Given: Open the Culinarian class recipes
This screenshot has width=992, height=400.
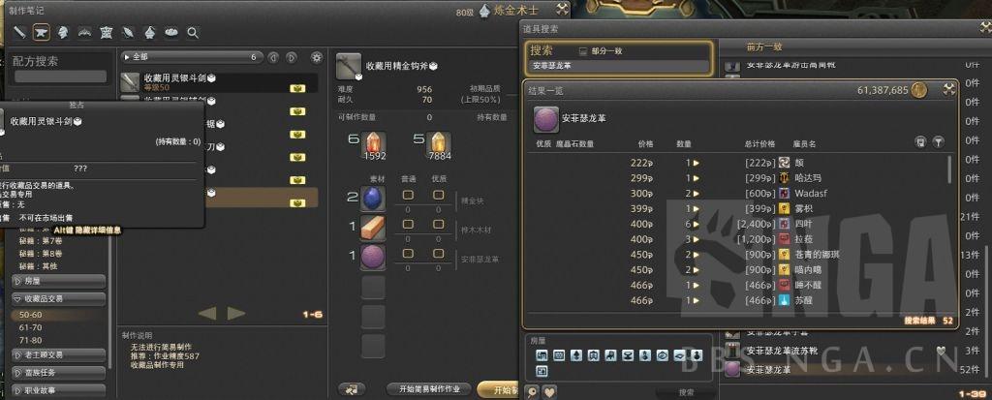Looking at the screenshot, I should pos(171,32).
